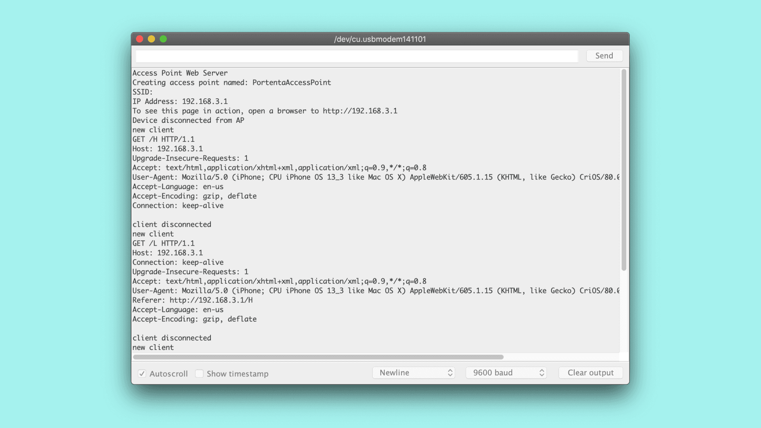This screenshot has height=428, width=761.
Task: Click the PortentaAccessPoint text in output
Action: pos(291,82)
